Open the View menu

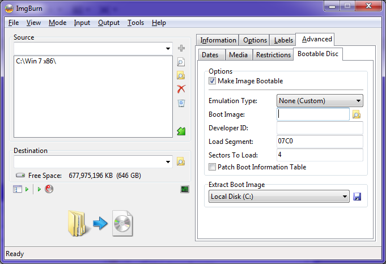click(x=33, y=23)
